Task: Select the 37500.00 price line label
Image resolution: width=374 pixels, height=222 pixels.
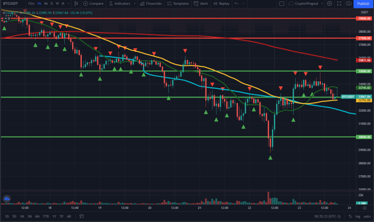Action: tap(364, 38)
